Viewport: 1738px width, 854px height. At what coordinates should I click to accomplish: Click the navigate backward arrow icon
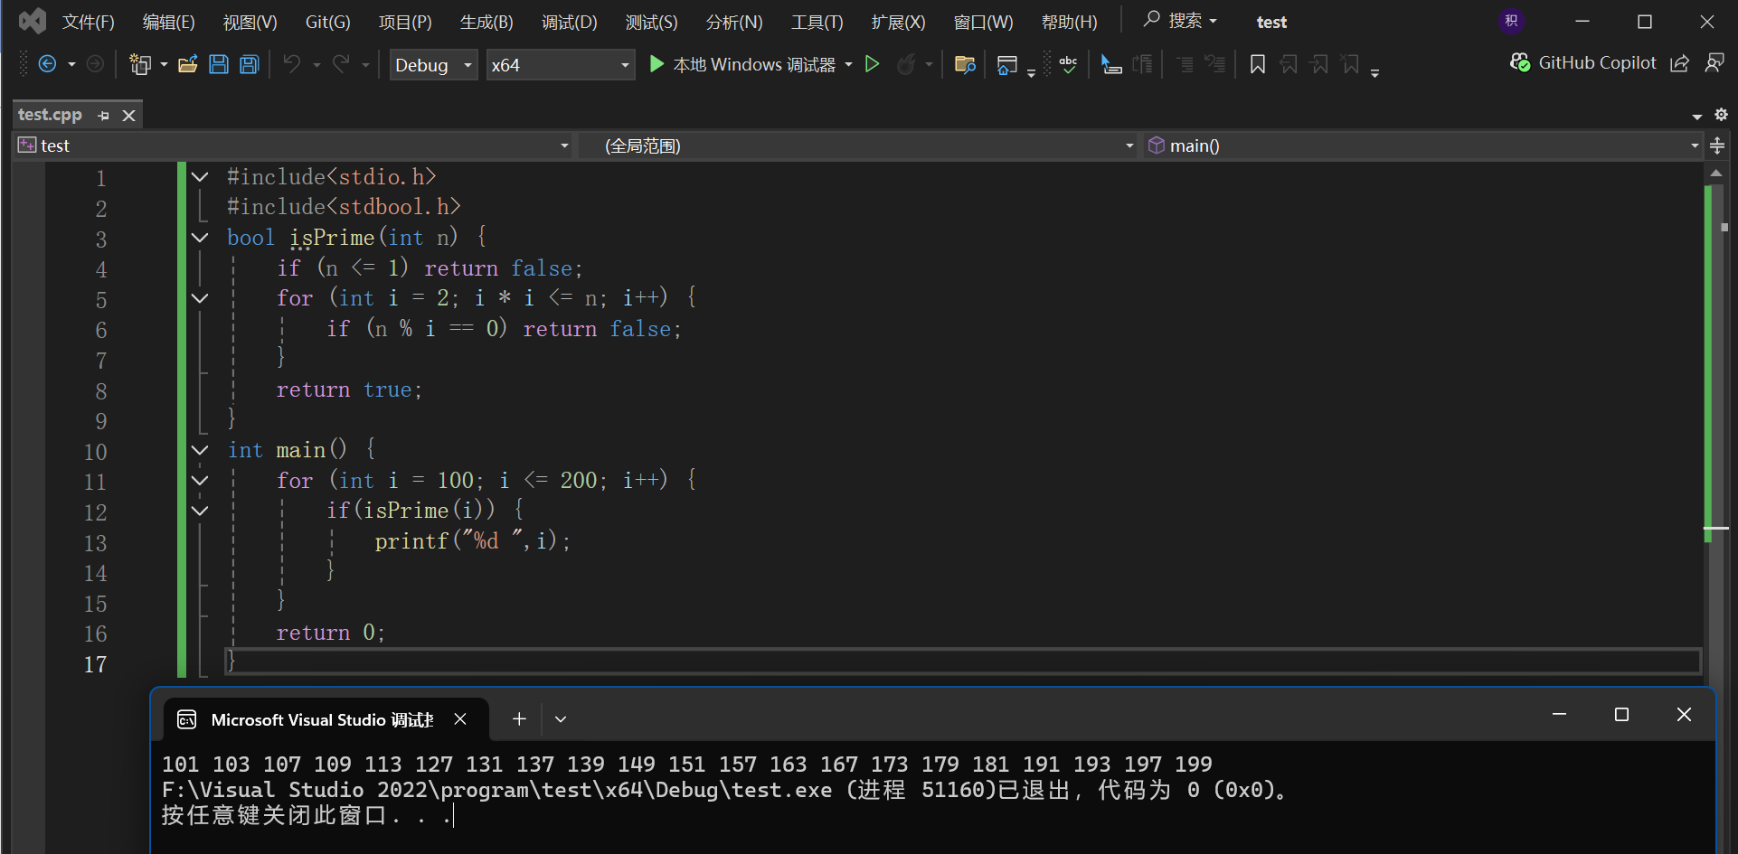click(47, 64)
